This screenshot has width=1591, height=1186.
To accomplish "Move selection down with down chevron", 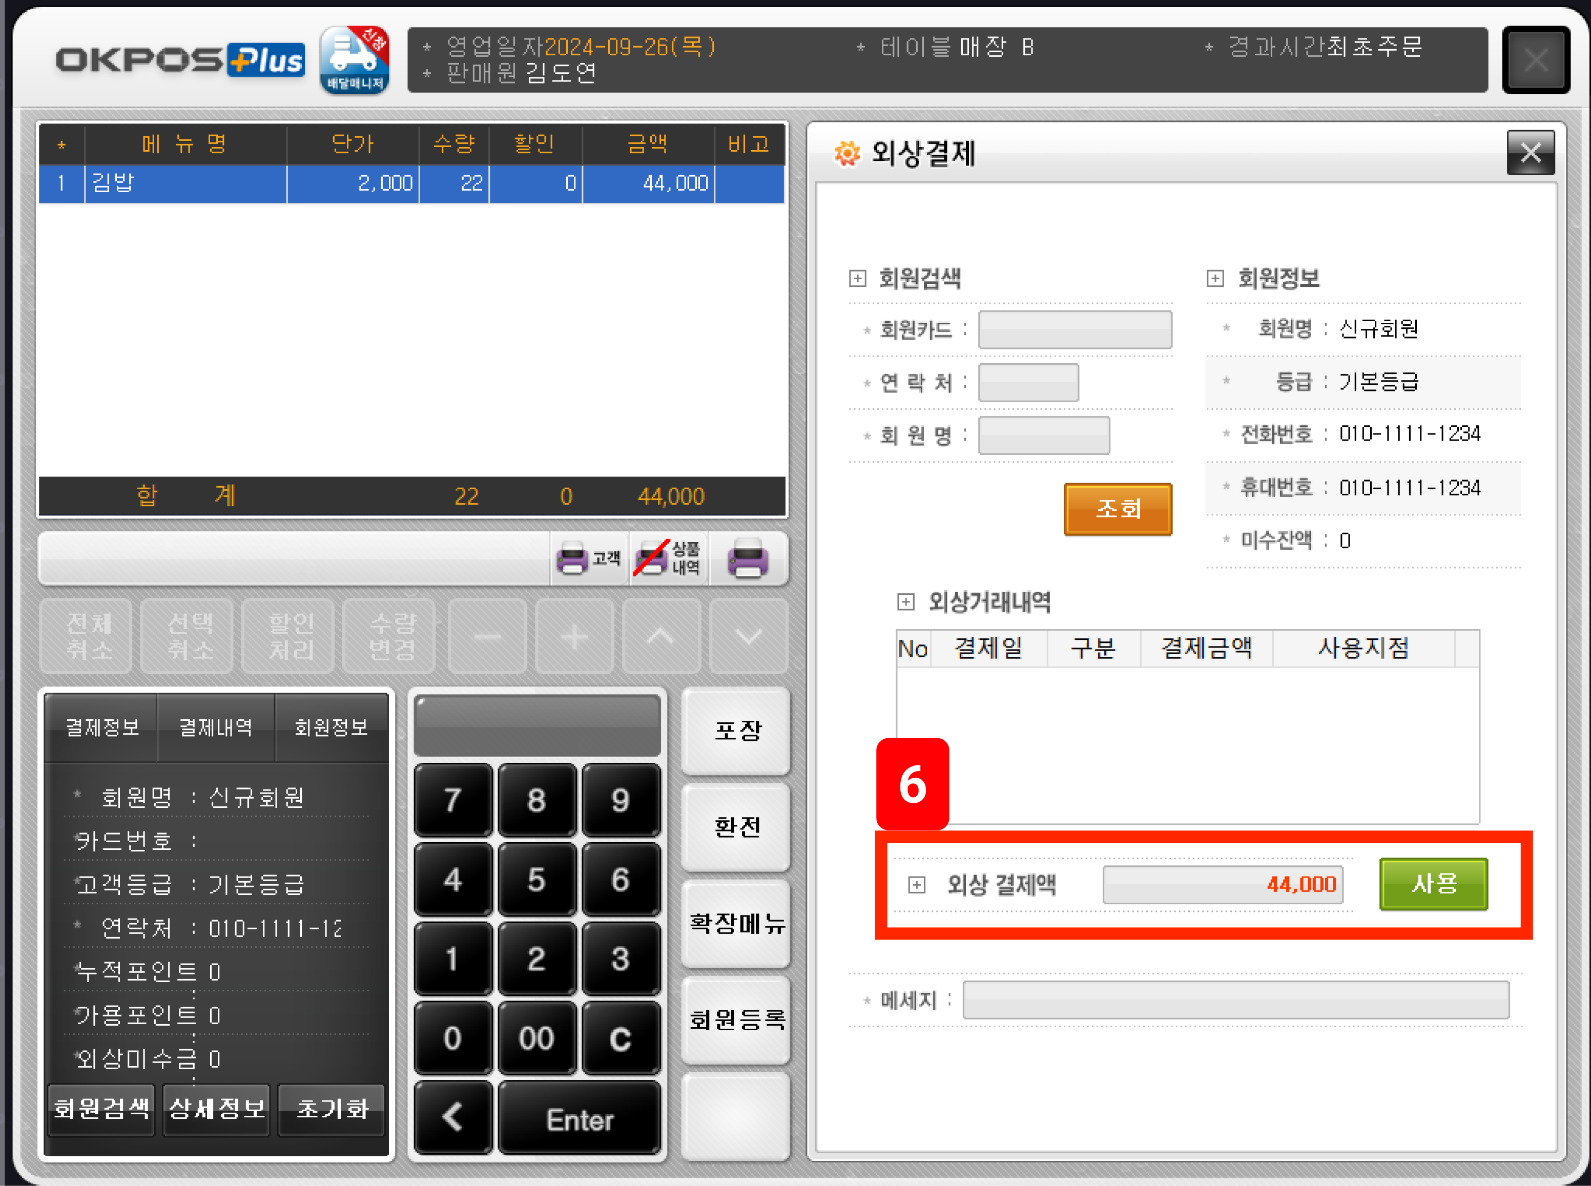I will pyautogui.click(x=748, y=637).
